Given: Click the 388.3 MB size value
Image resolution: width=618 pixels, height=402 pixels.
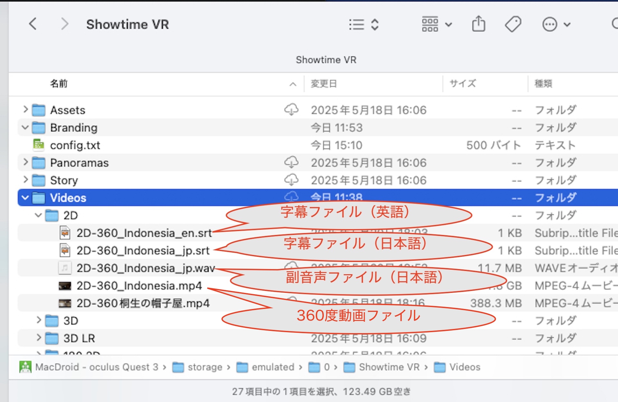Looking at the screenshot, I should (x=496, y=303).
